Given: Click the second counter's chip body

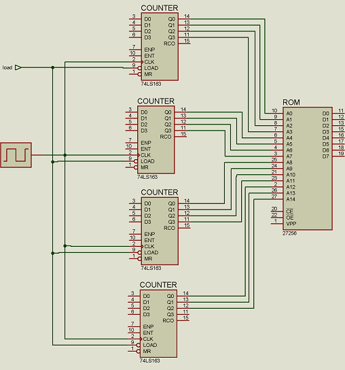Looking at the screenshot, I should click(x=156, y=139).
